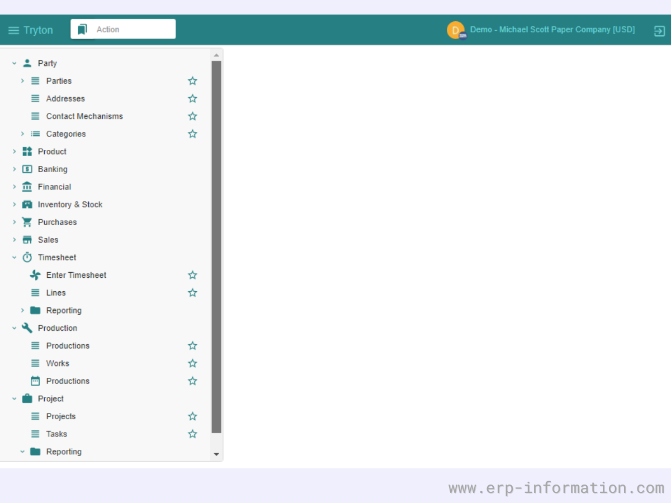The height and width of the screenshot is (503, 671).
Task: Collapse the Project section
Action: pos(14,398)
